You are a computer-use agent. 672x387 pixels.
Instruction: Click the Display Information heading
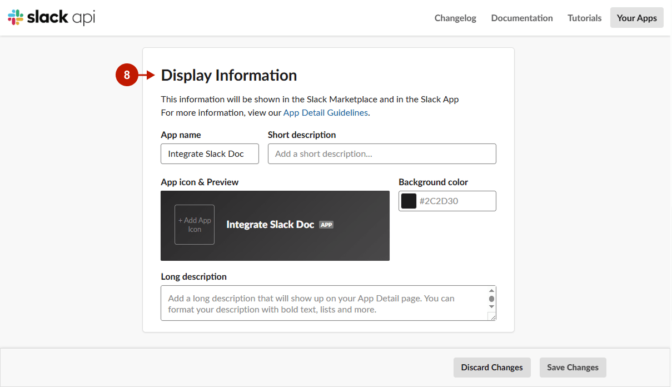coord(229,75)
